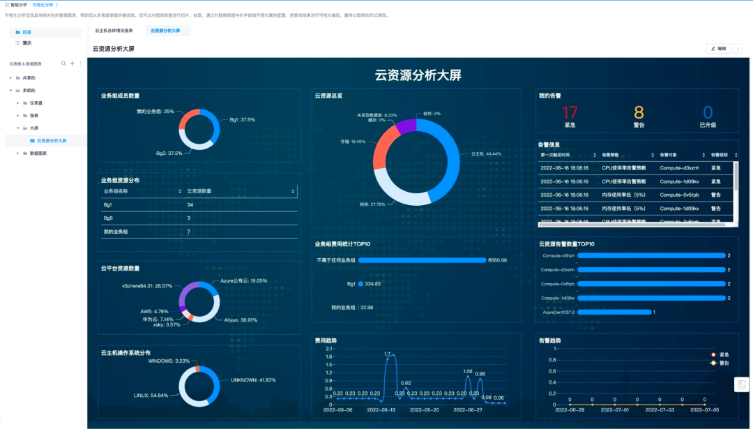Sort by the 业务组名称 column arrow
This screenshot has width=753, height=429.
(180, 191)
